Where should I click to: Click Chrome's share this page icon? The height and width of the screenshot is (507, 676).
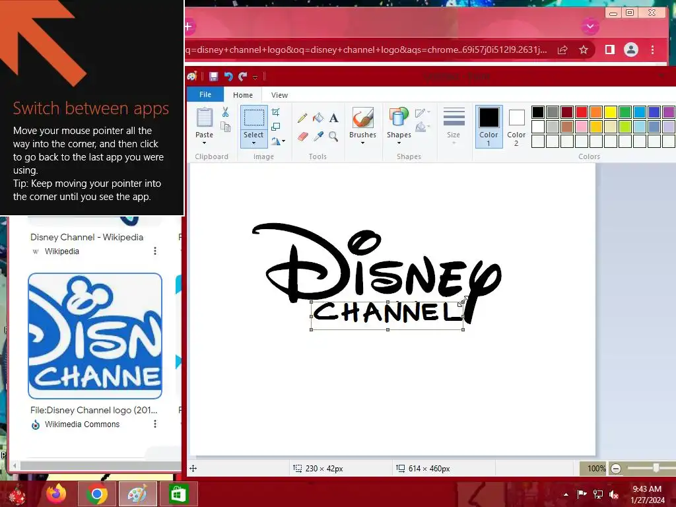coord(562,50)
